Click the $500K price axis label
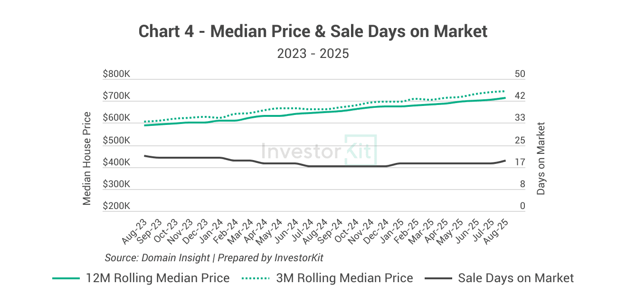This screenshot has height=304, width=627. pos(116,141)
